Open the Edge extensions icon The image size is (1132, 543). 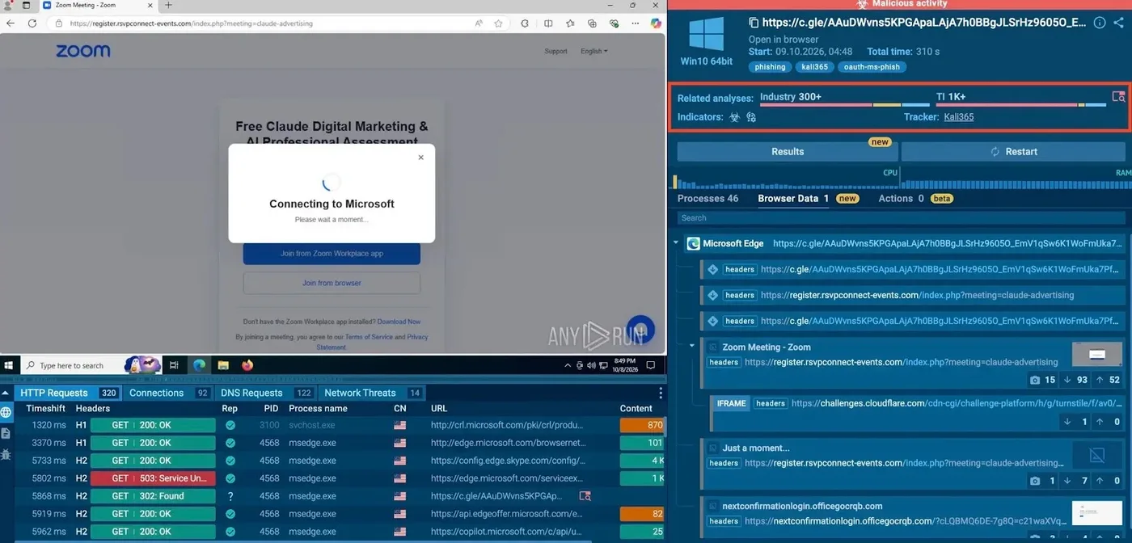tap(525, 23)
